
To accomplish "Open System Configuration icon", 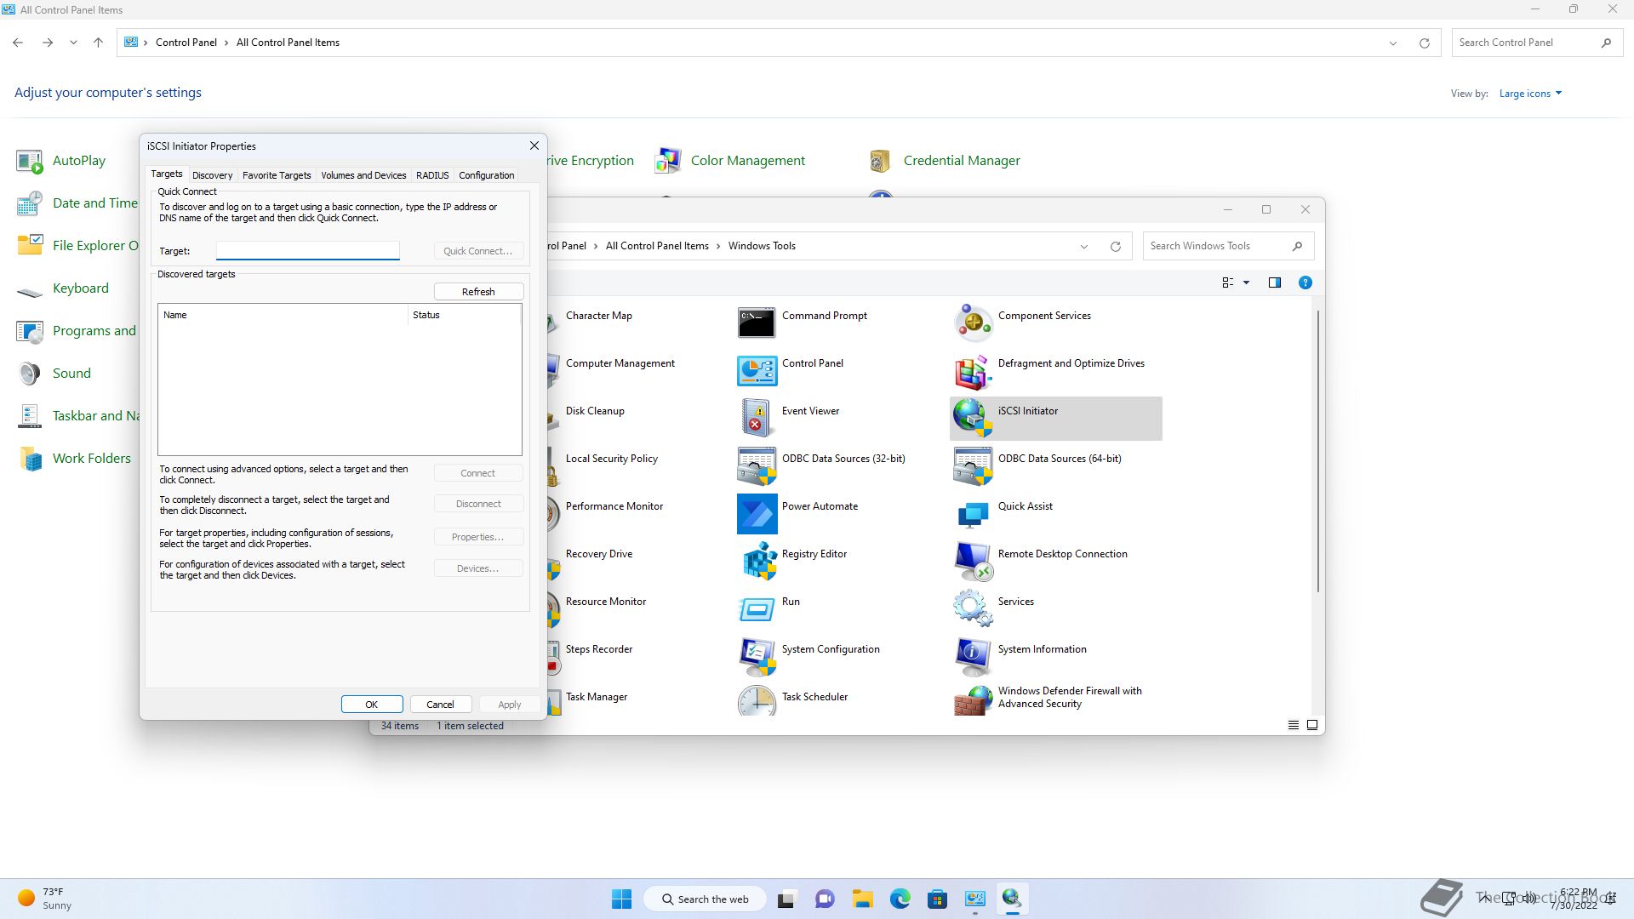I will click(757, 657).
